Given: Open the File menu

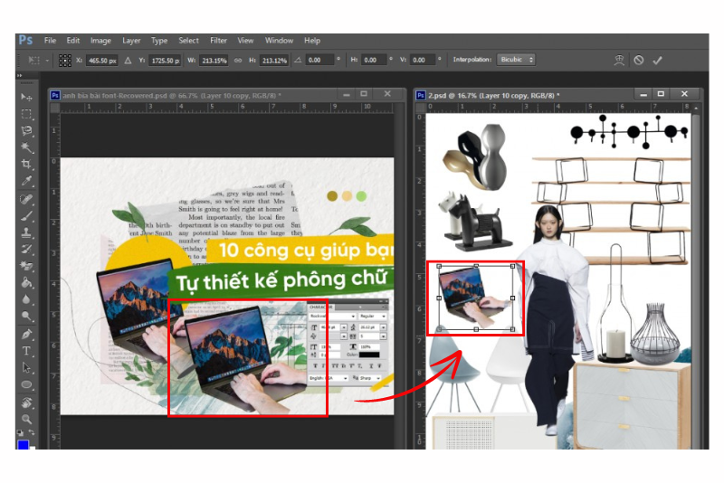Looking at the screenshot, I should coord(50,41).
